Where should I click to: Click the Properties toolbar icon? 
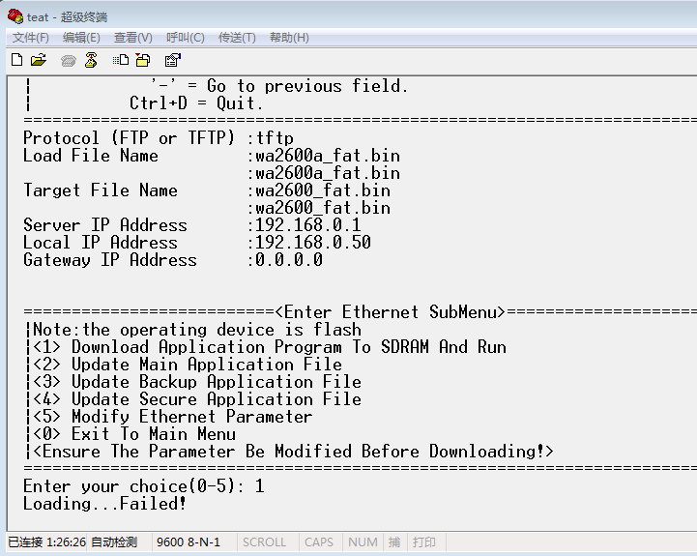172,60
